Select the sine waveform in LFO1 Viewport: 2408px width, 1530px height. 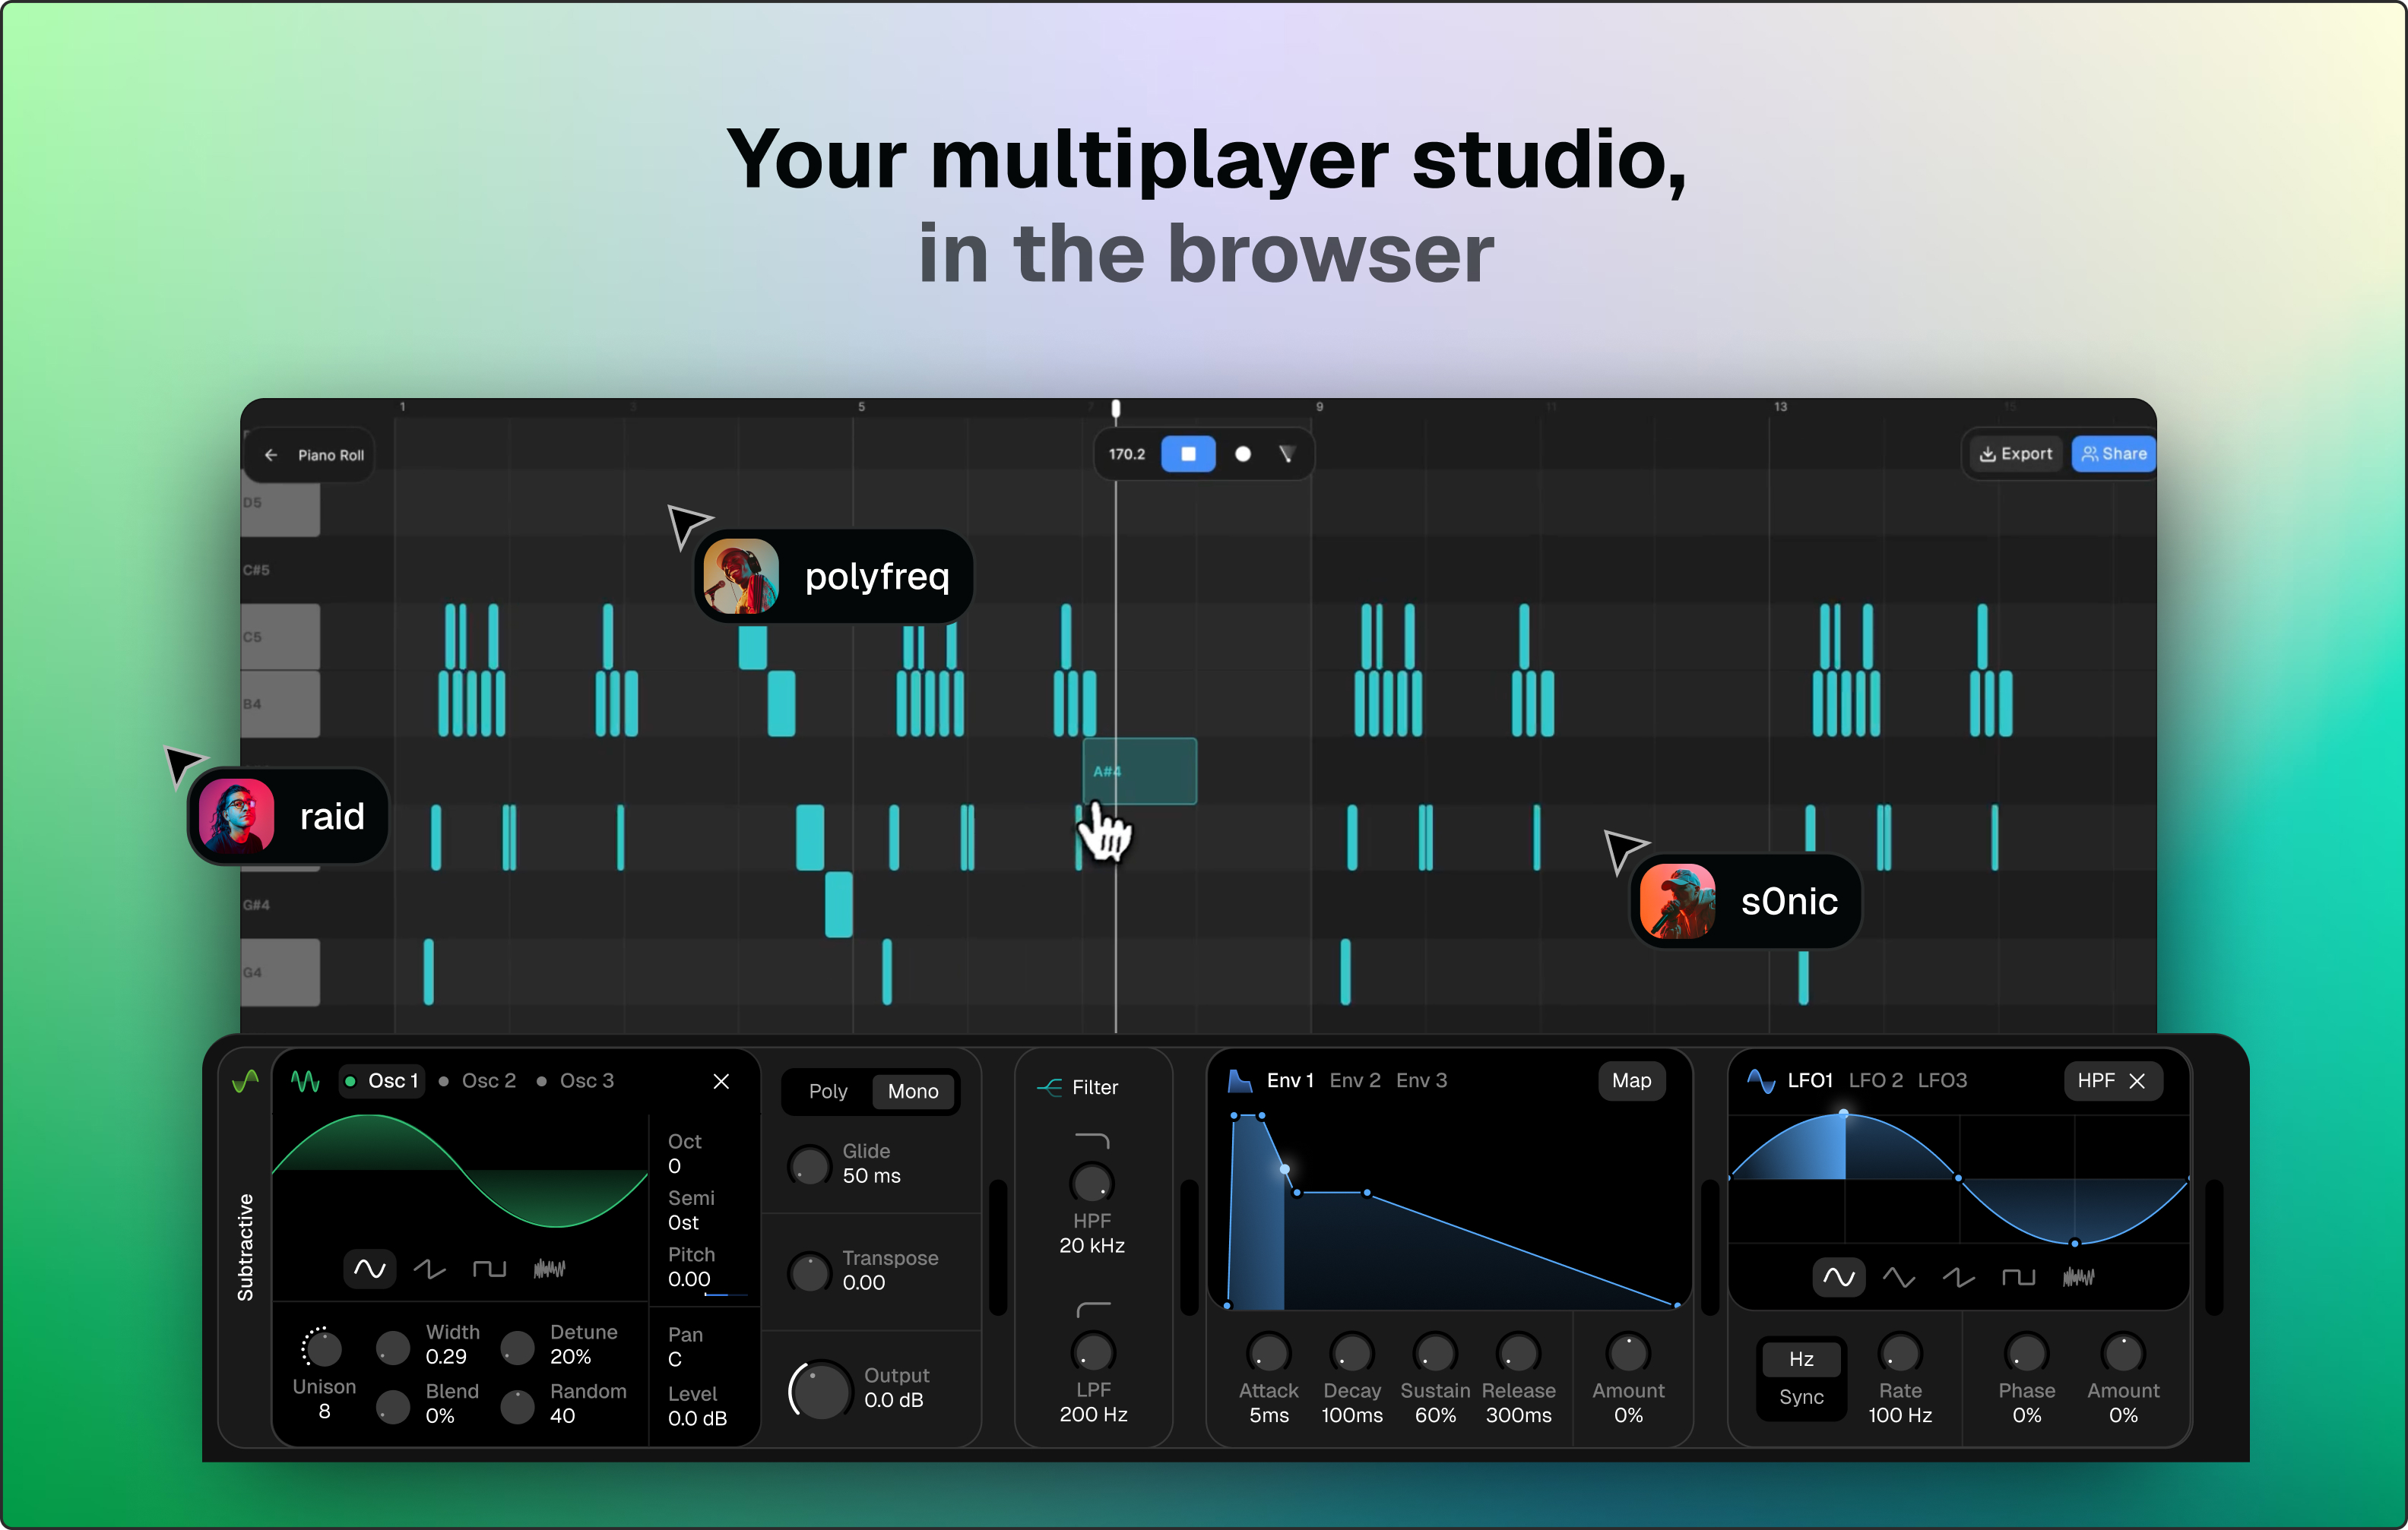click(x=1838, y=1277)
